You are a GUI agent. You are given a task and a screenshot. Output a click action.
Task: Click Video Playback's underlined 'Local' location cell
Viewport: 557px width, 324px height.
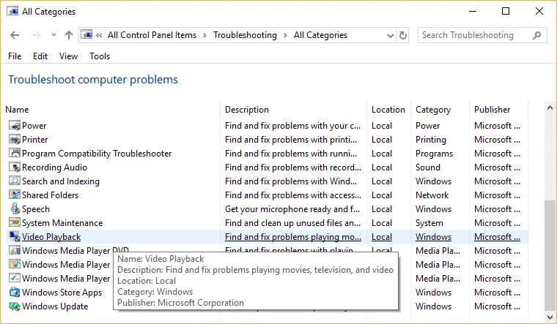pos(382,237)
